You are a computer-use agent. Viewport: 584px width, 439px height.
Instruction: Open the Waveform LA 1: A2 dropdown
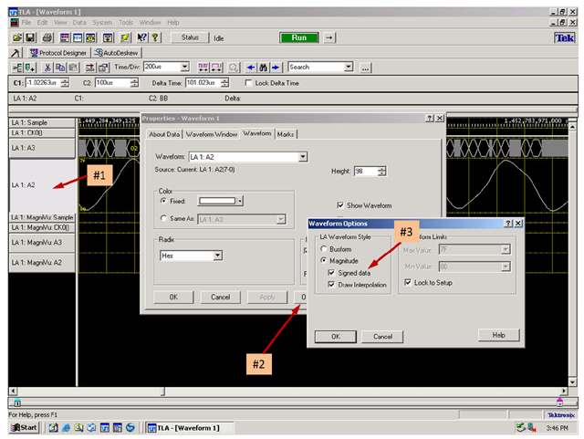click(303, 157)
